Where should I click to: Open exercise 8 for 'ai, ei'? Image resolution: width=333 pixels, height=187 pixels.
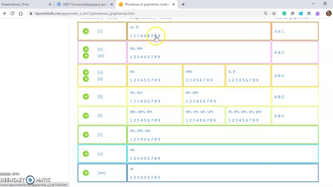pos(155,36)
